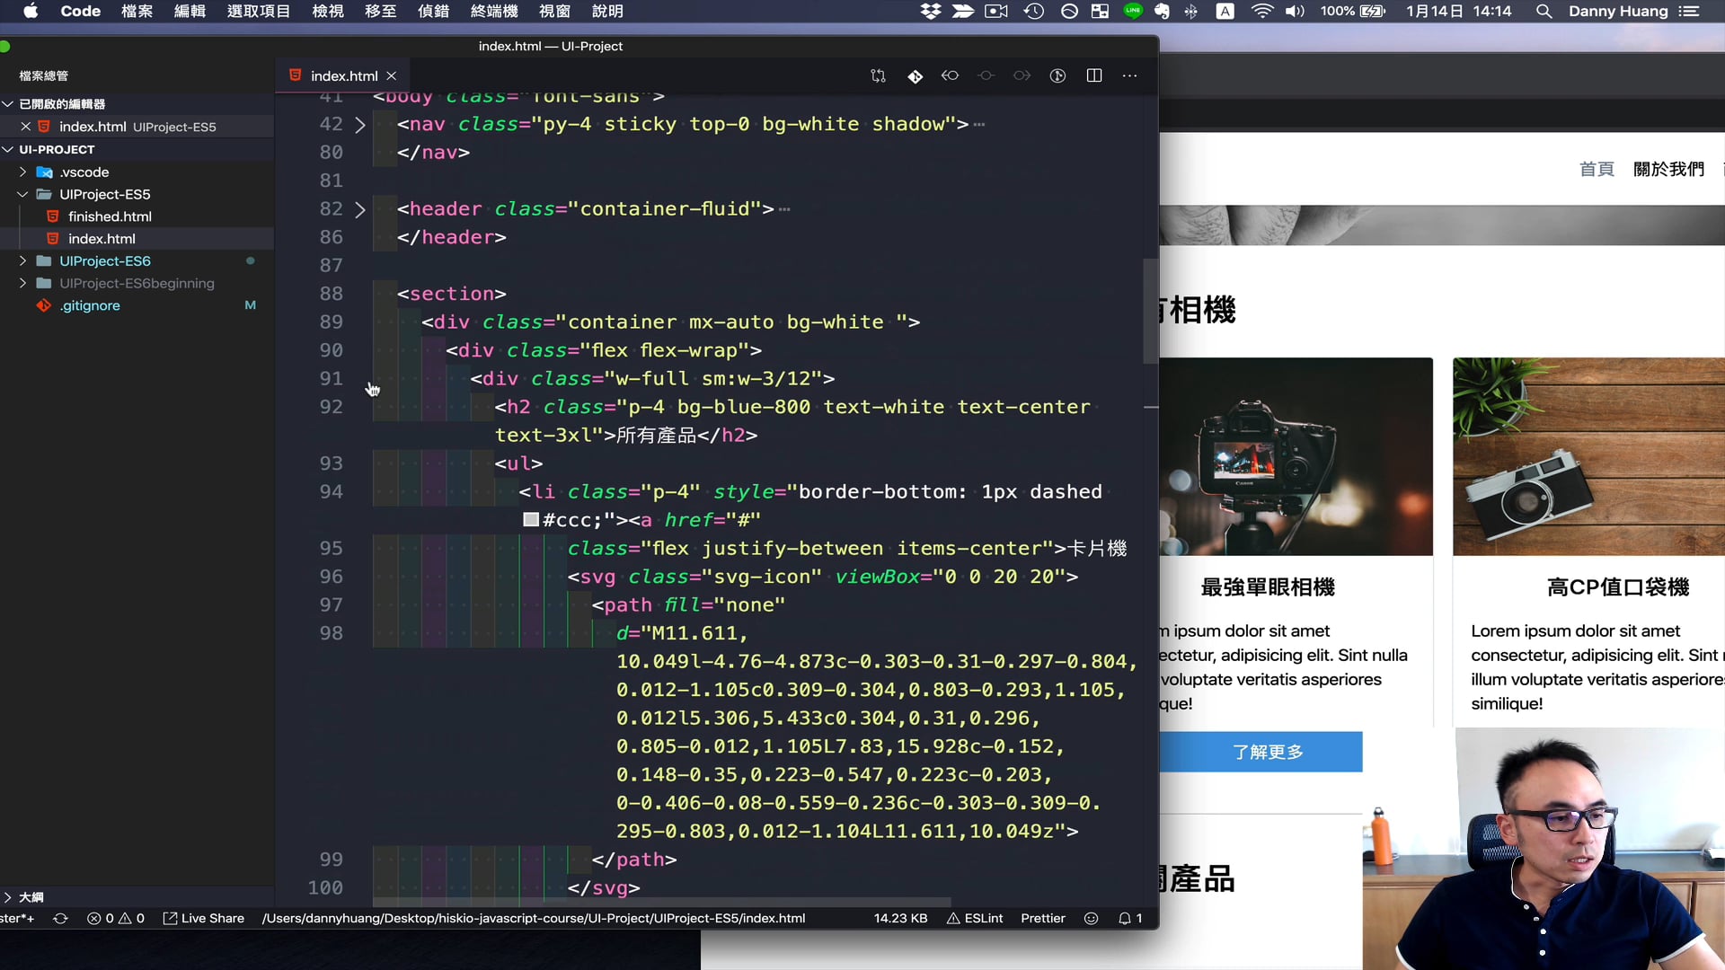Split the editor to the right
The width and height of the screenshot is (1725, 970).
(x=1093, y=76)
